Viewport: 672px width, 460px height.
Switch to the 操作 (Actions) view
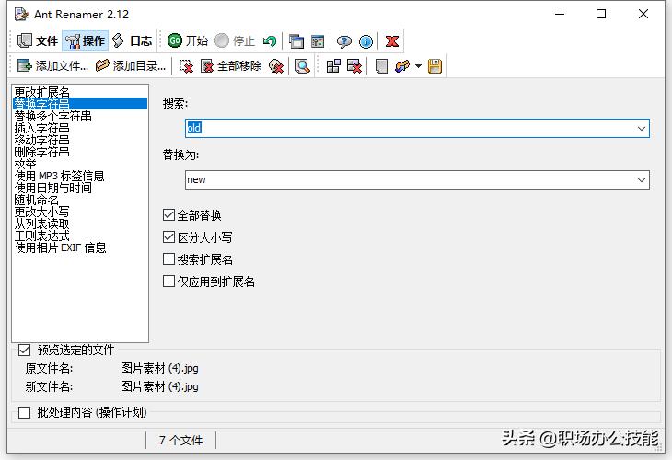coord(85,41)
